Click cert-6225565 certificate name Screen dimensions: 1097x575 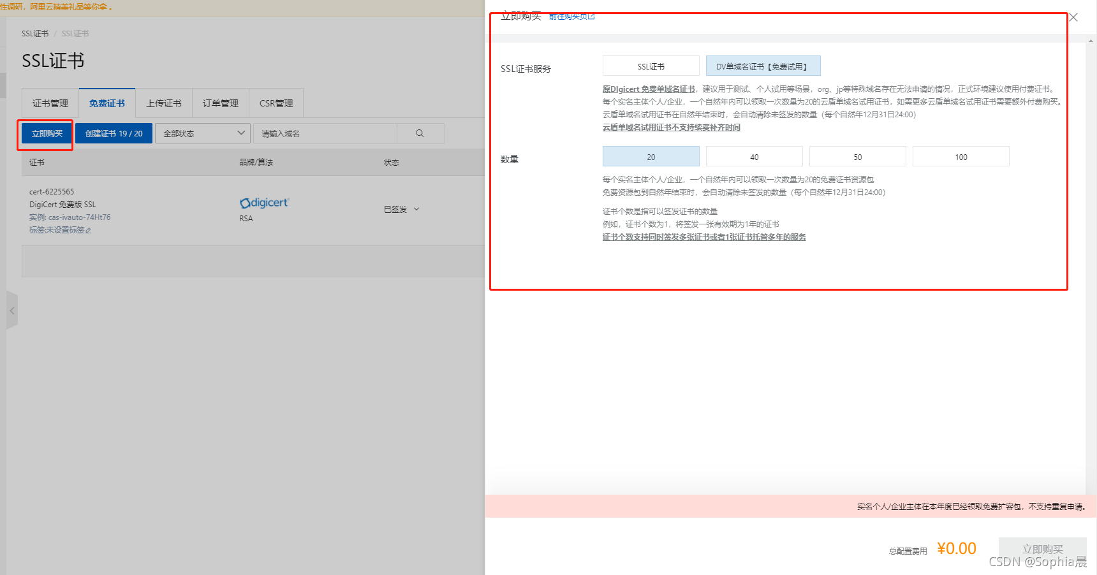tap(52, 192)
